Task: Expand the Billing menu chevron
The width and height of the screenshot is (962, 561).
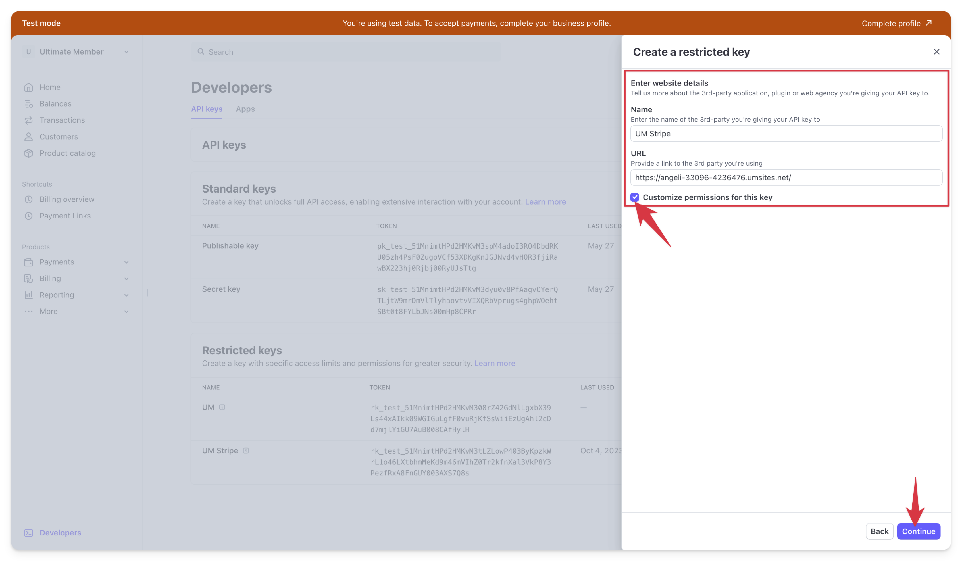Action: 126,279
